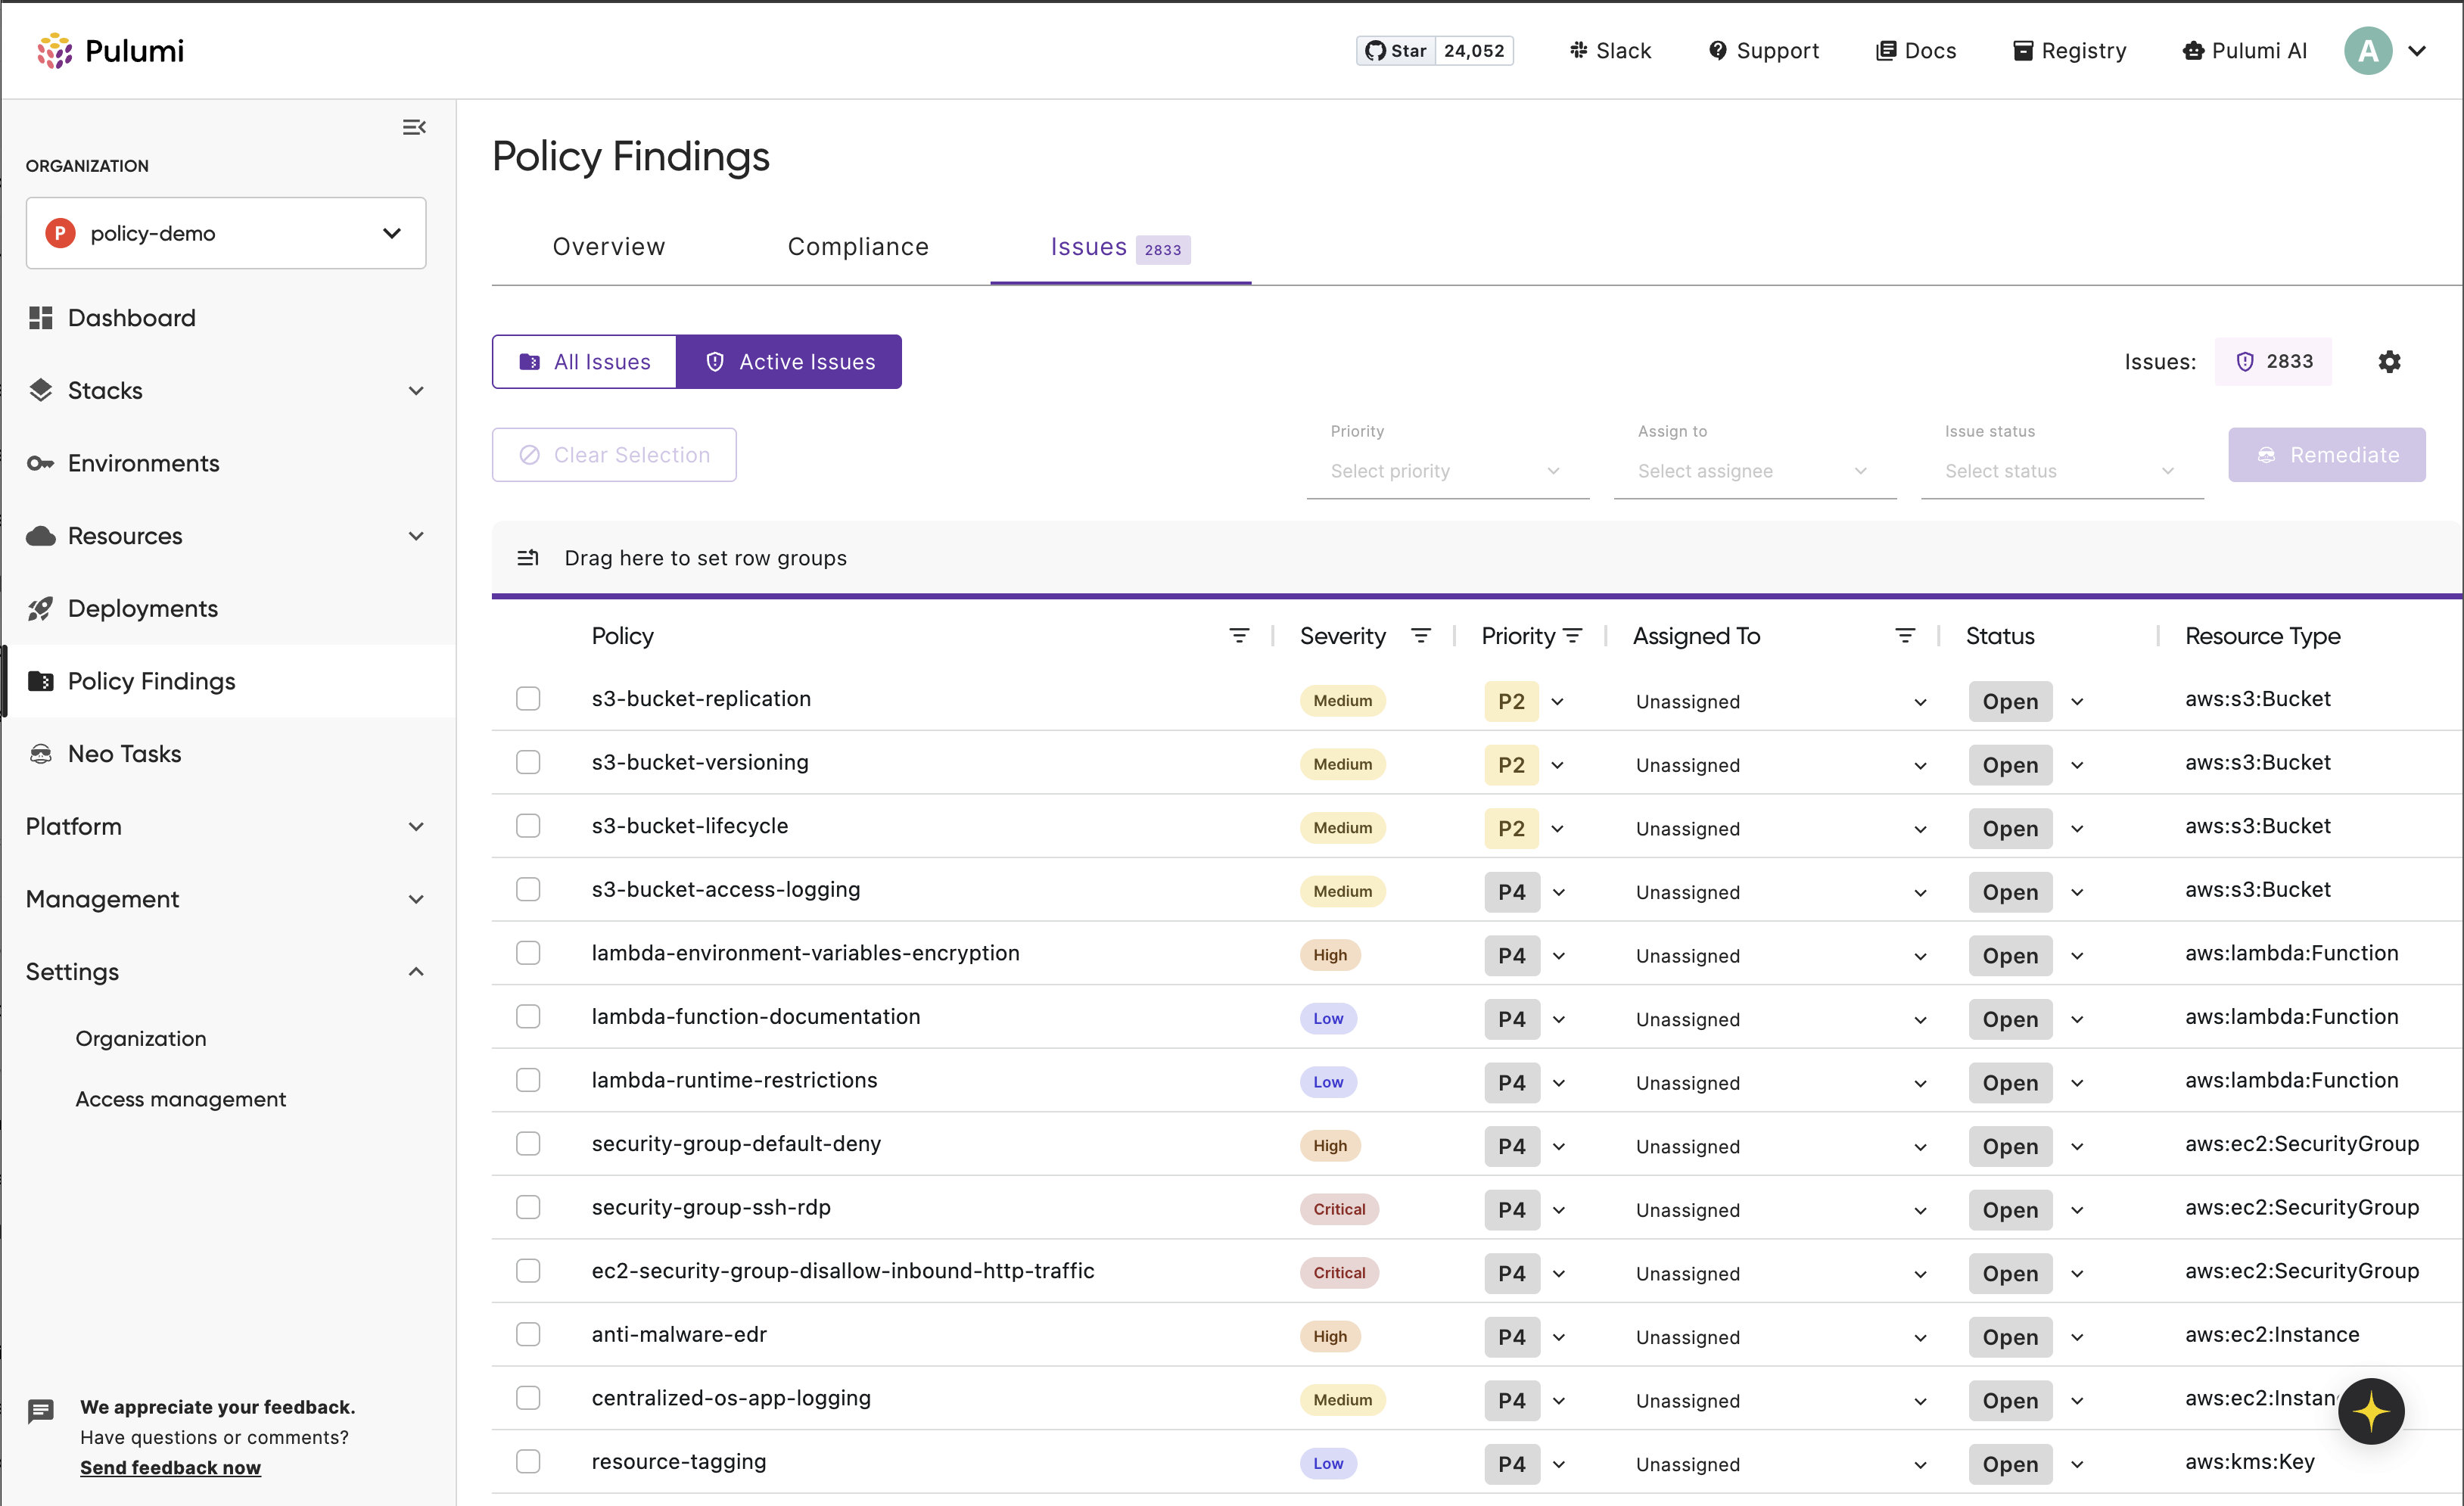Viewport: 2464px width, 1506px height.
Task: Select the security-group-ssh-rdp row checkbox
Action: coord(528,1207)
